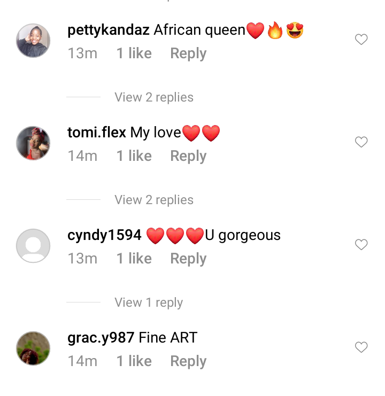Reply to pettykandaz's comment
The height and width of the screenshot is (396, 385).
pos(188,53)
